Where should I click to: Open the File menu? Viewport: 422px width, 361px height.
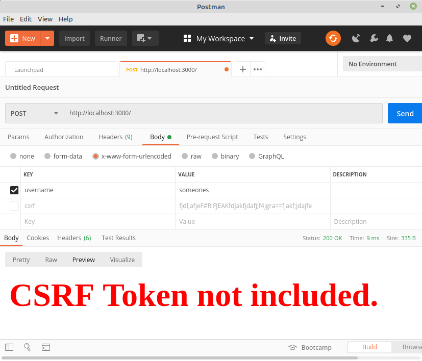click(8, 19)
